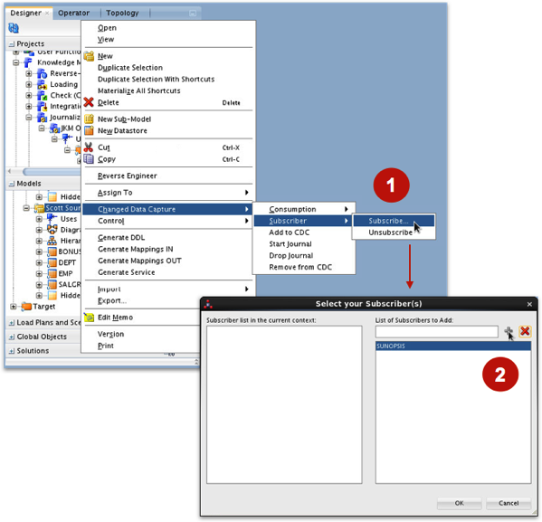Click the New Datastore icon
This screenshot has width=542, height=522.
click(90, 130)
